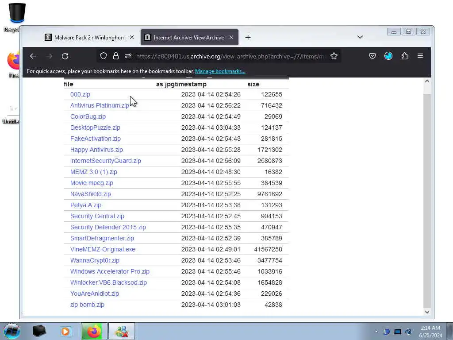Close the Malware Pack 2 tab
The width and height of the screenshot is (453, 340).
point(132,37)
